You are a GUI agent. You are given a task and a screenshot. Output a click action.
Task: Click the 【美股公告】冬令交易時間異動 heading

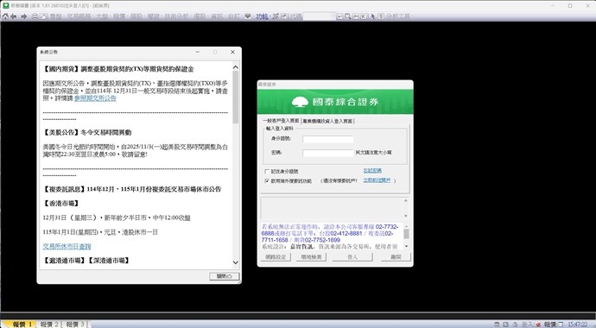click(x=87, y=132)
